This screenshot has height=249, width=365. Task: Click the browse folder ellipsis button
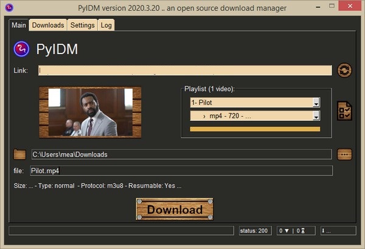click(x=344, y=154)
